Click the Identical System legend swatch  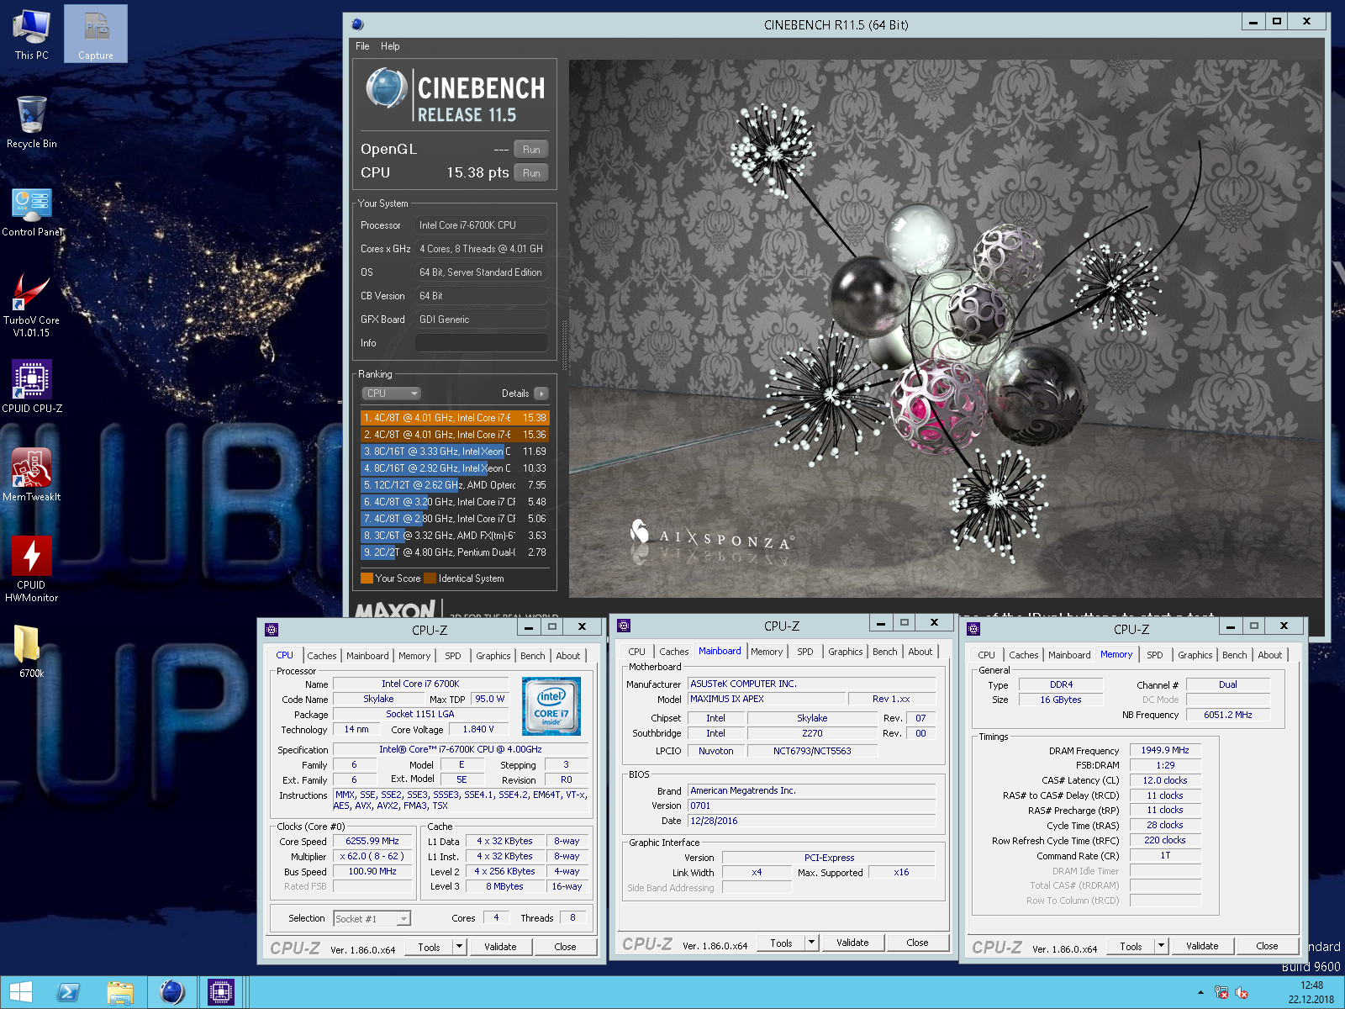coord(430,578)
